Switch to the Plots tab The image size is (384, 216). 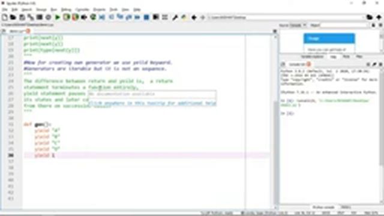point(346,56)
